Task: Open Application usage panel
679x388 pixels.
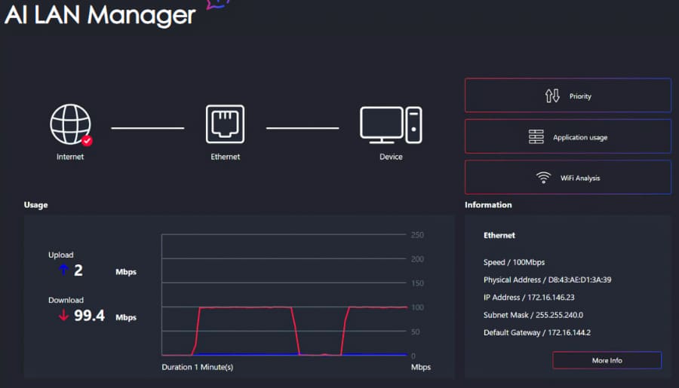Action: click(x=567, y=137)
